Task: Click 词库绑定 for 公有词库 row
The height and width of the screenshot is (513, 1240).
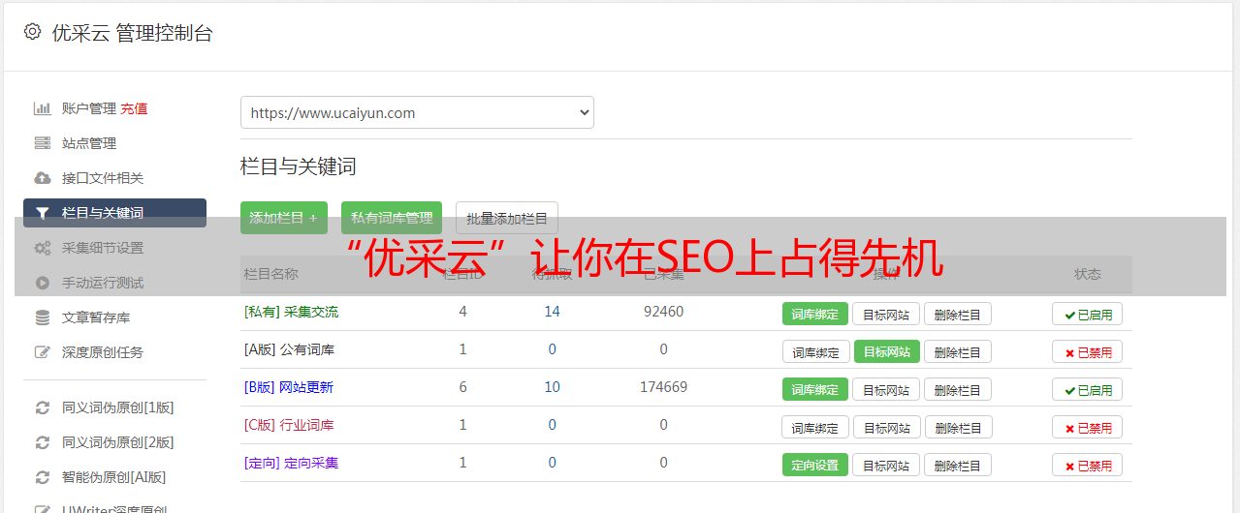Action: point(816,351)
